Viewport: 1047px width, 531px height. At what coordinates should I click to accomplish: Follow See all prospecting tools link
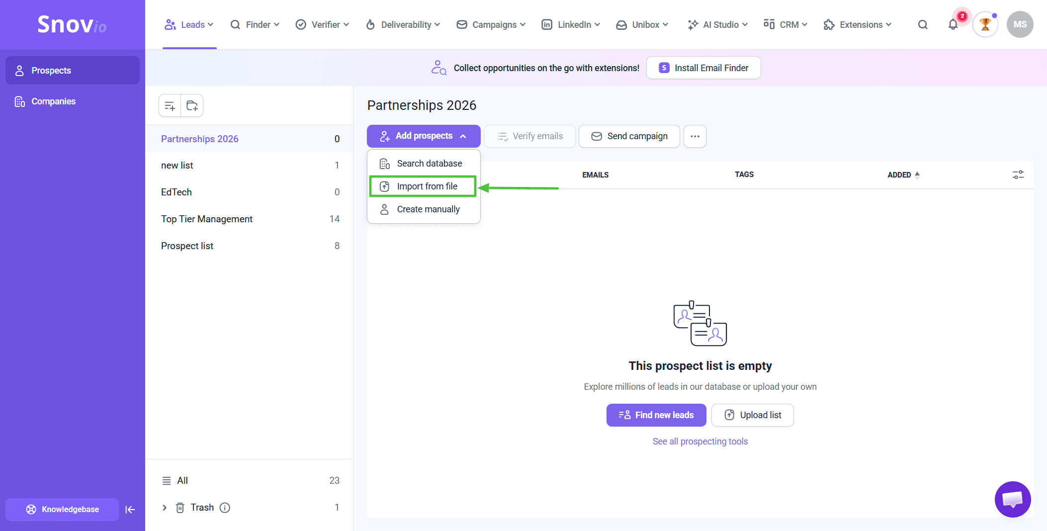(x=700, y=442)
